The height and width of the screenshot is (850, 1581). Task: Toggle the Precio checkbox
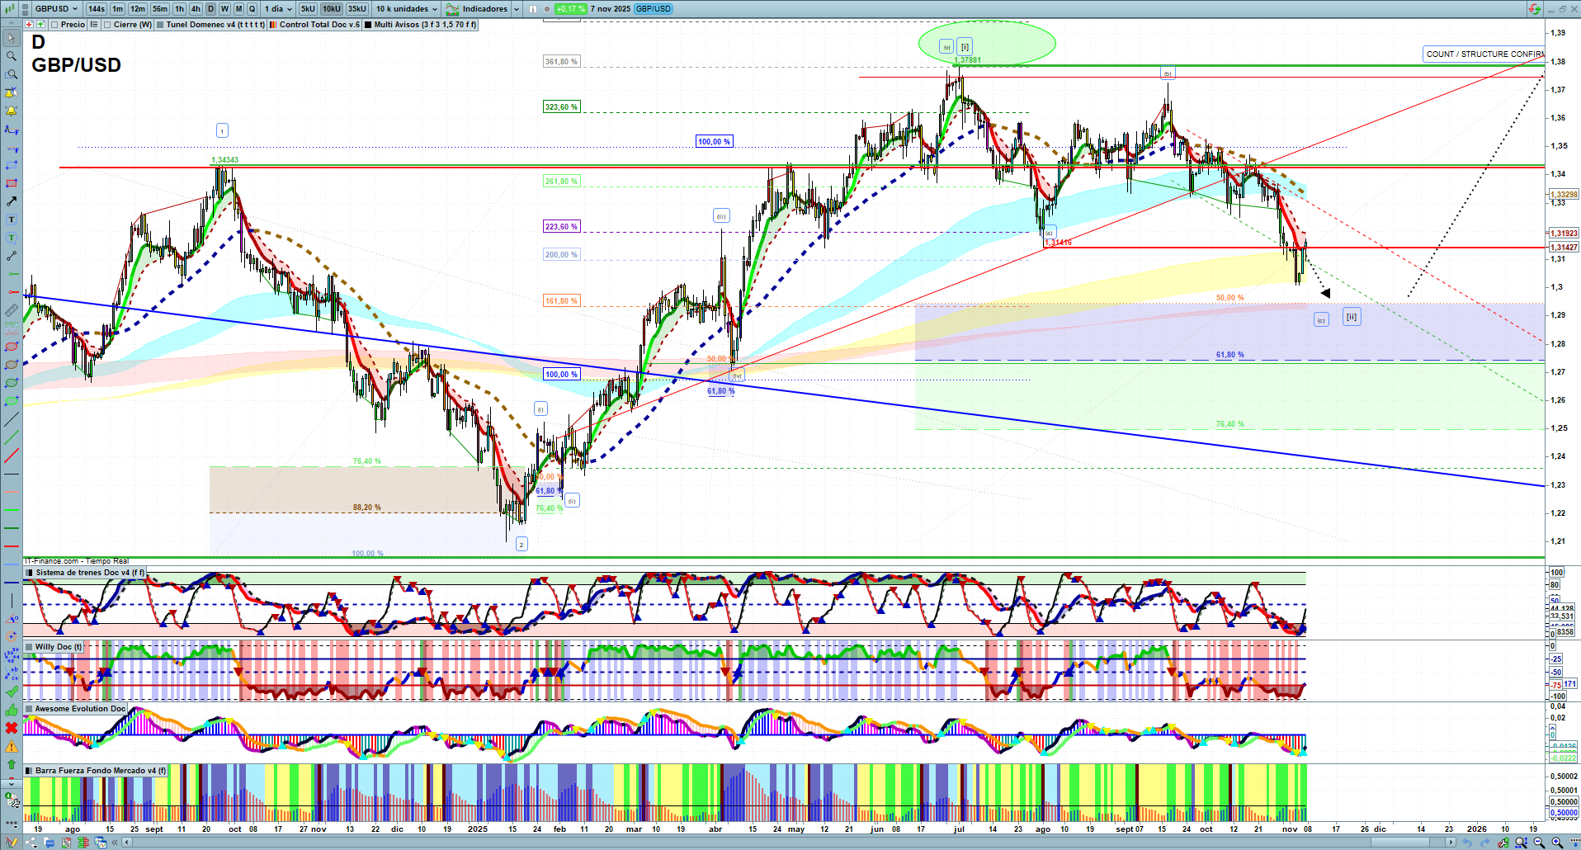click(x=55, y=25)
